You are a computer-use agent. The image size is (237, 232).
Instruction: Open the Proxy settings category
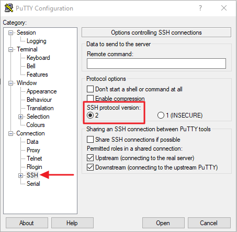tap(33, 150)
